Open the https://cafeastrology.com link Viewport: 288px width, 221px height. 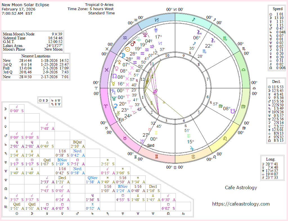point(241,204)
